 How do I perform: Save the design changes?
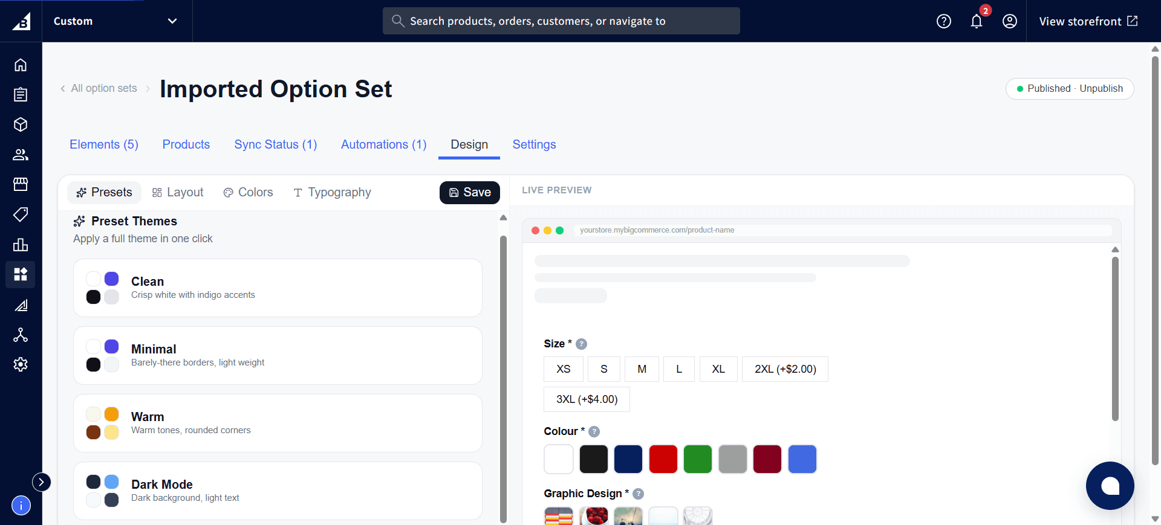tap(470, 193)
